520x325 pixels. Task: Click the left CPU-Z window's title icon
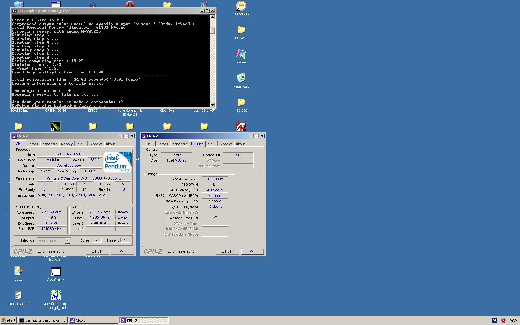click(14, 136)
